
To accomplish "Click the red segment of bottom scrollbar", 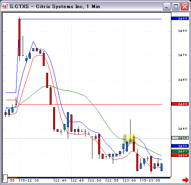I will [x=13, y=178].
